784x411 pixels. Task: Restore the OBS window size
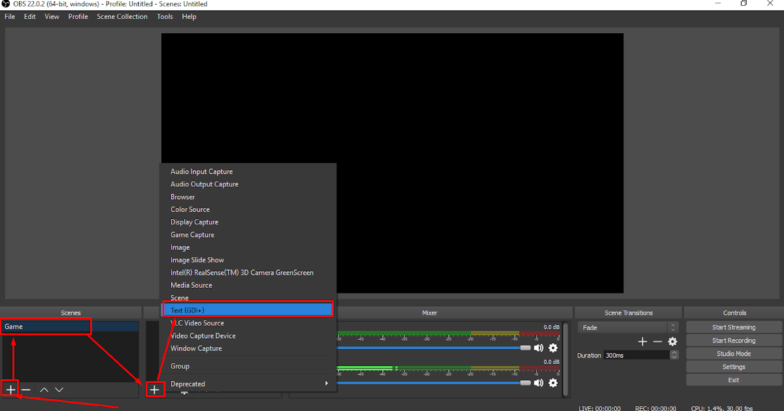click(743, 3)
